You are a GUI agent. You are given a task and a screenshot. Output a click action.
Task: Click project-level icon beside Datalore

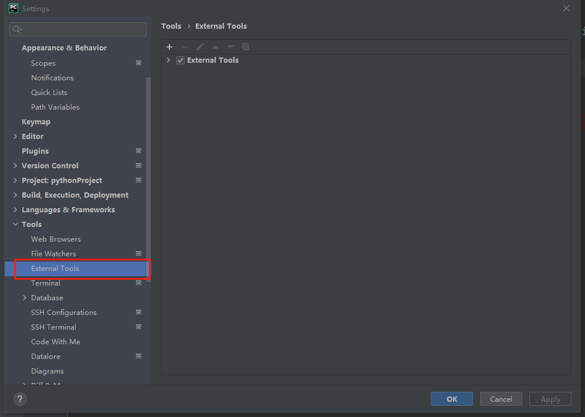coord(138,356)
